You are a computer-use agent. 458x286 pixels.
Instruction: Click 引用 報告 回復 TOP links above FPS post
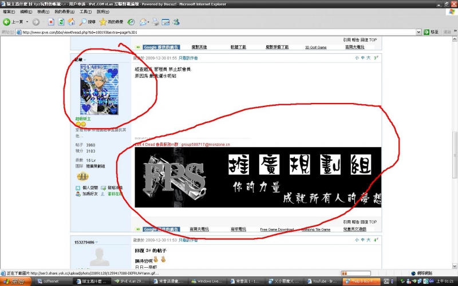pyautogui.click(x=360, y=39)
